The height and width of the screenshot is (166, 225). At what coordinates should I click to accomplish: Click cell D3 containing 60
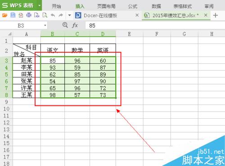point(103,60)
